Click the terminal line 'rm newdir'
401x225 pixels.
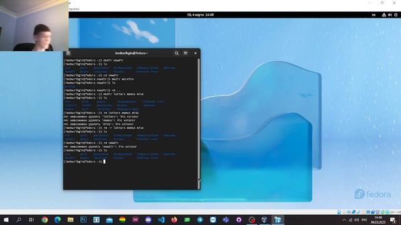click(111, 143)
